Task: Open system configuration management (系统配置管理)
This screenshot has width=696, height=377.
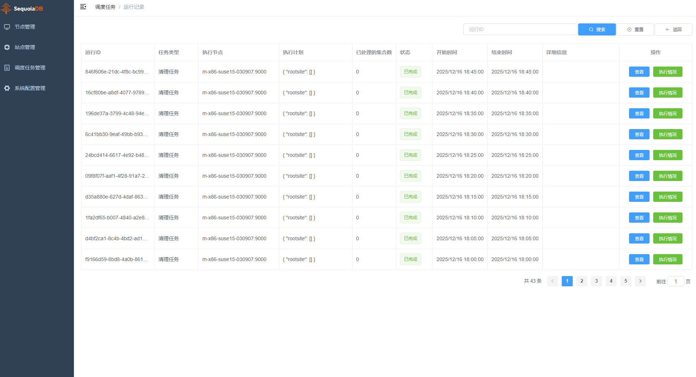Action: [x=30, y=88]
